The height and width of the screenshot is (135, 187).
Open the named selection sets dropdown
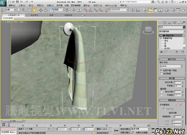pyautogui.click(x=119, y=10)
